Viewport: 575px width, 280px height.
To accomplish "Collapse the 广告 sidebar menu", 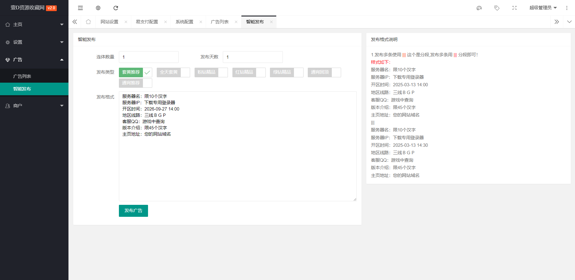I will (x=34, y=60).
